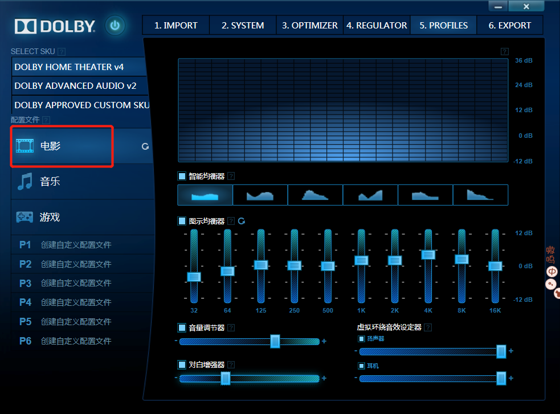Image resolution: width=560 pixels, height=414 pixels.
Task: Click the 32 Hz equalizer slider handle
Action: 194,277
